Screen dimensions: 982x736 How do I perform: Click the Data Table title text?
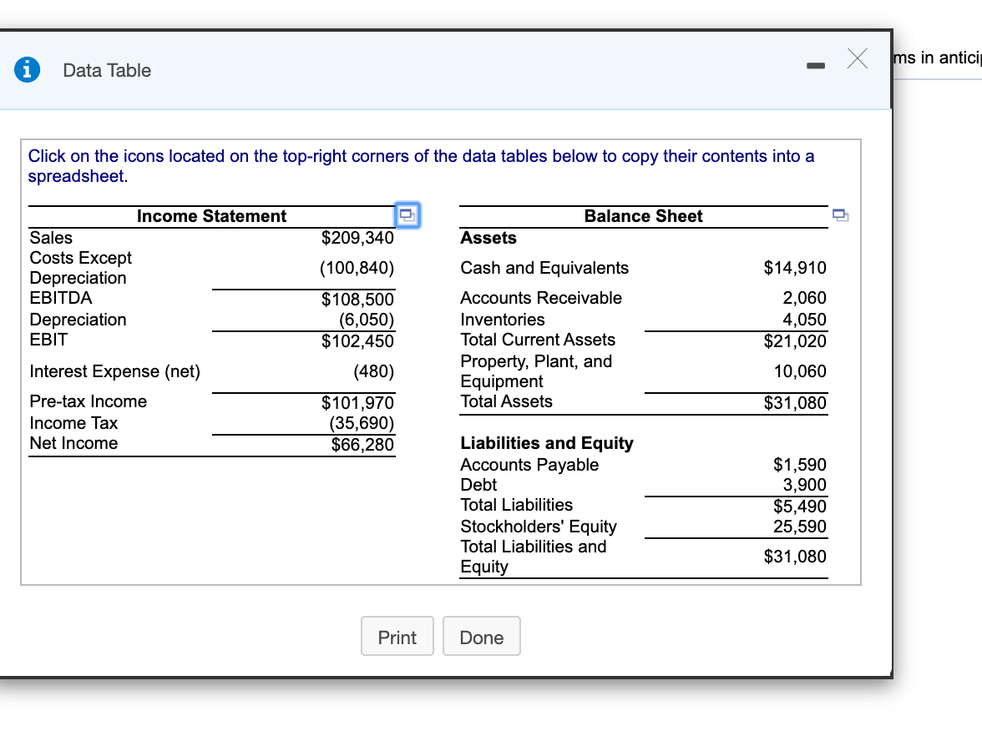click(107, 71)
